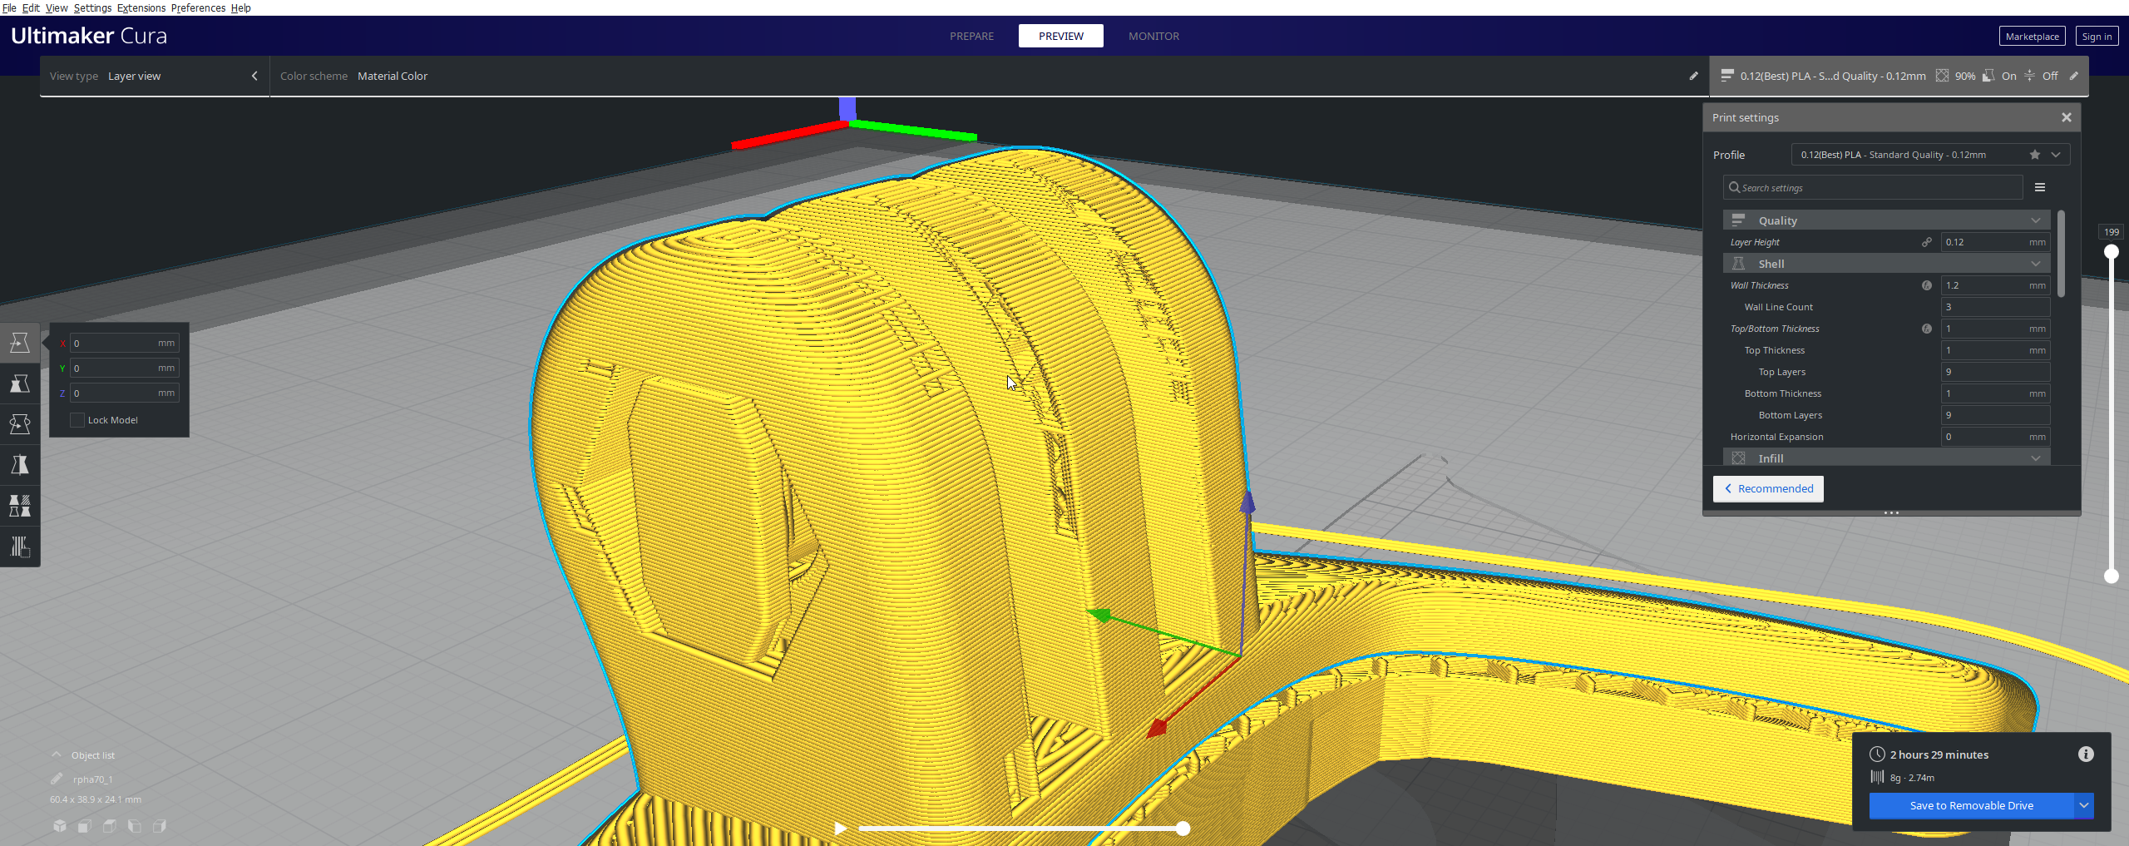This screenshot has height=846, width=2129.
Task: Collapse the Quality settings section
Action: point(2035,220)
